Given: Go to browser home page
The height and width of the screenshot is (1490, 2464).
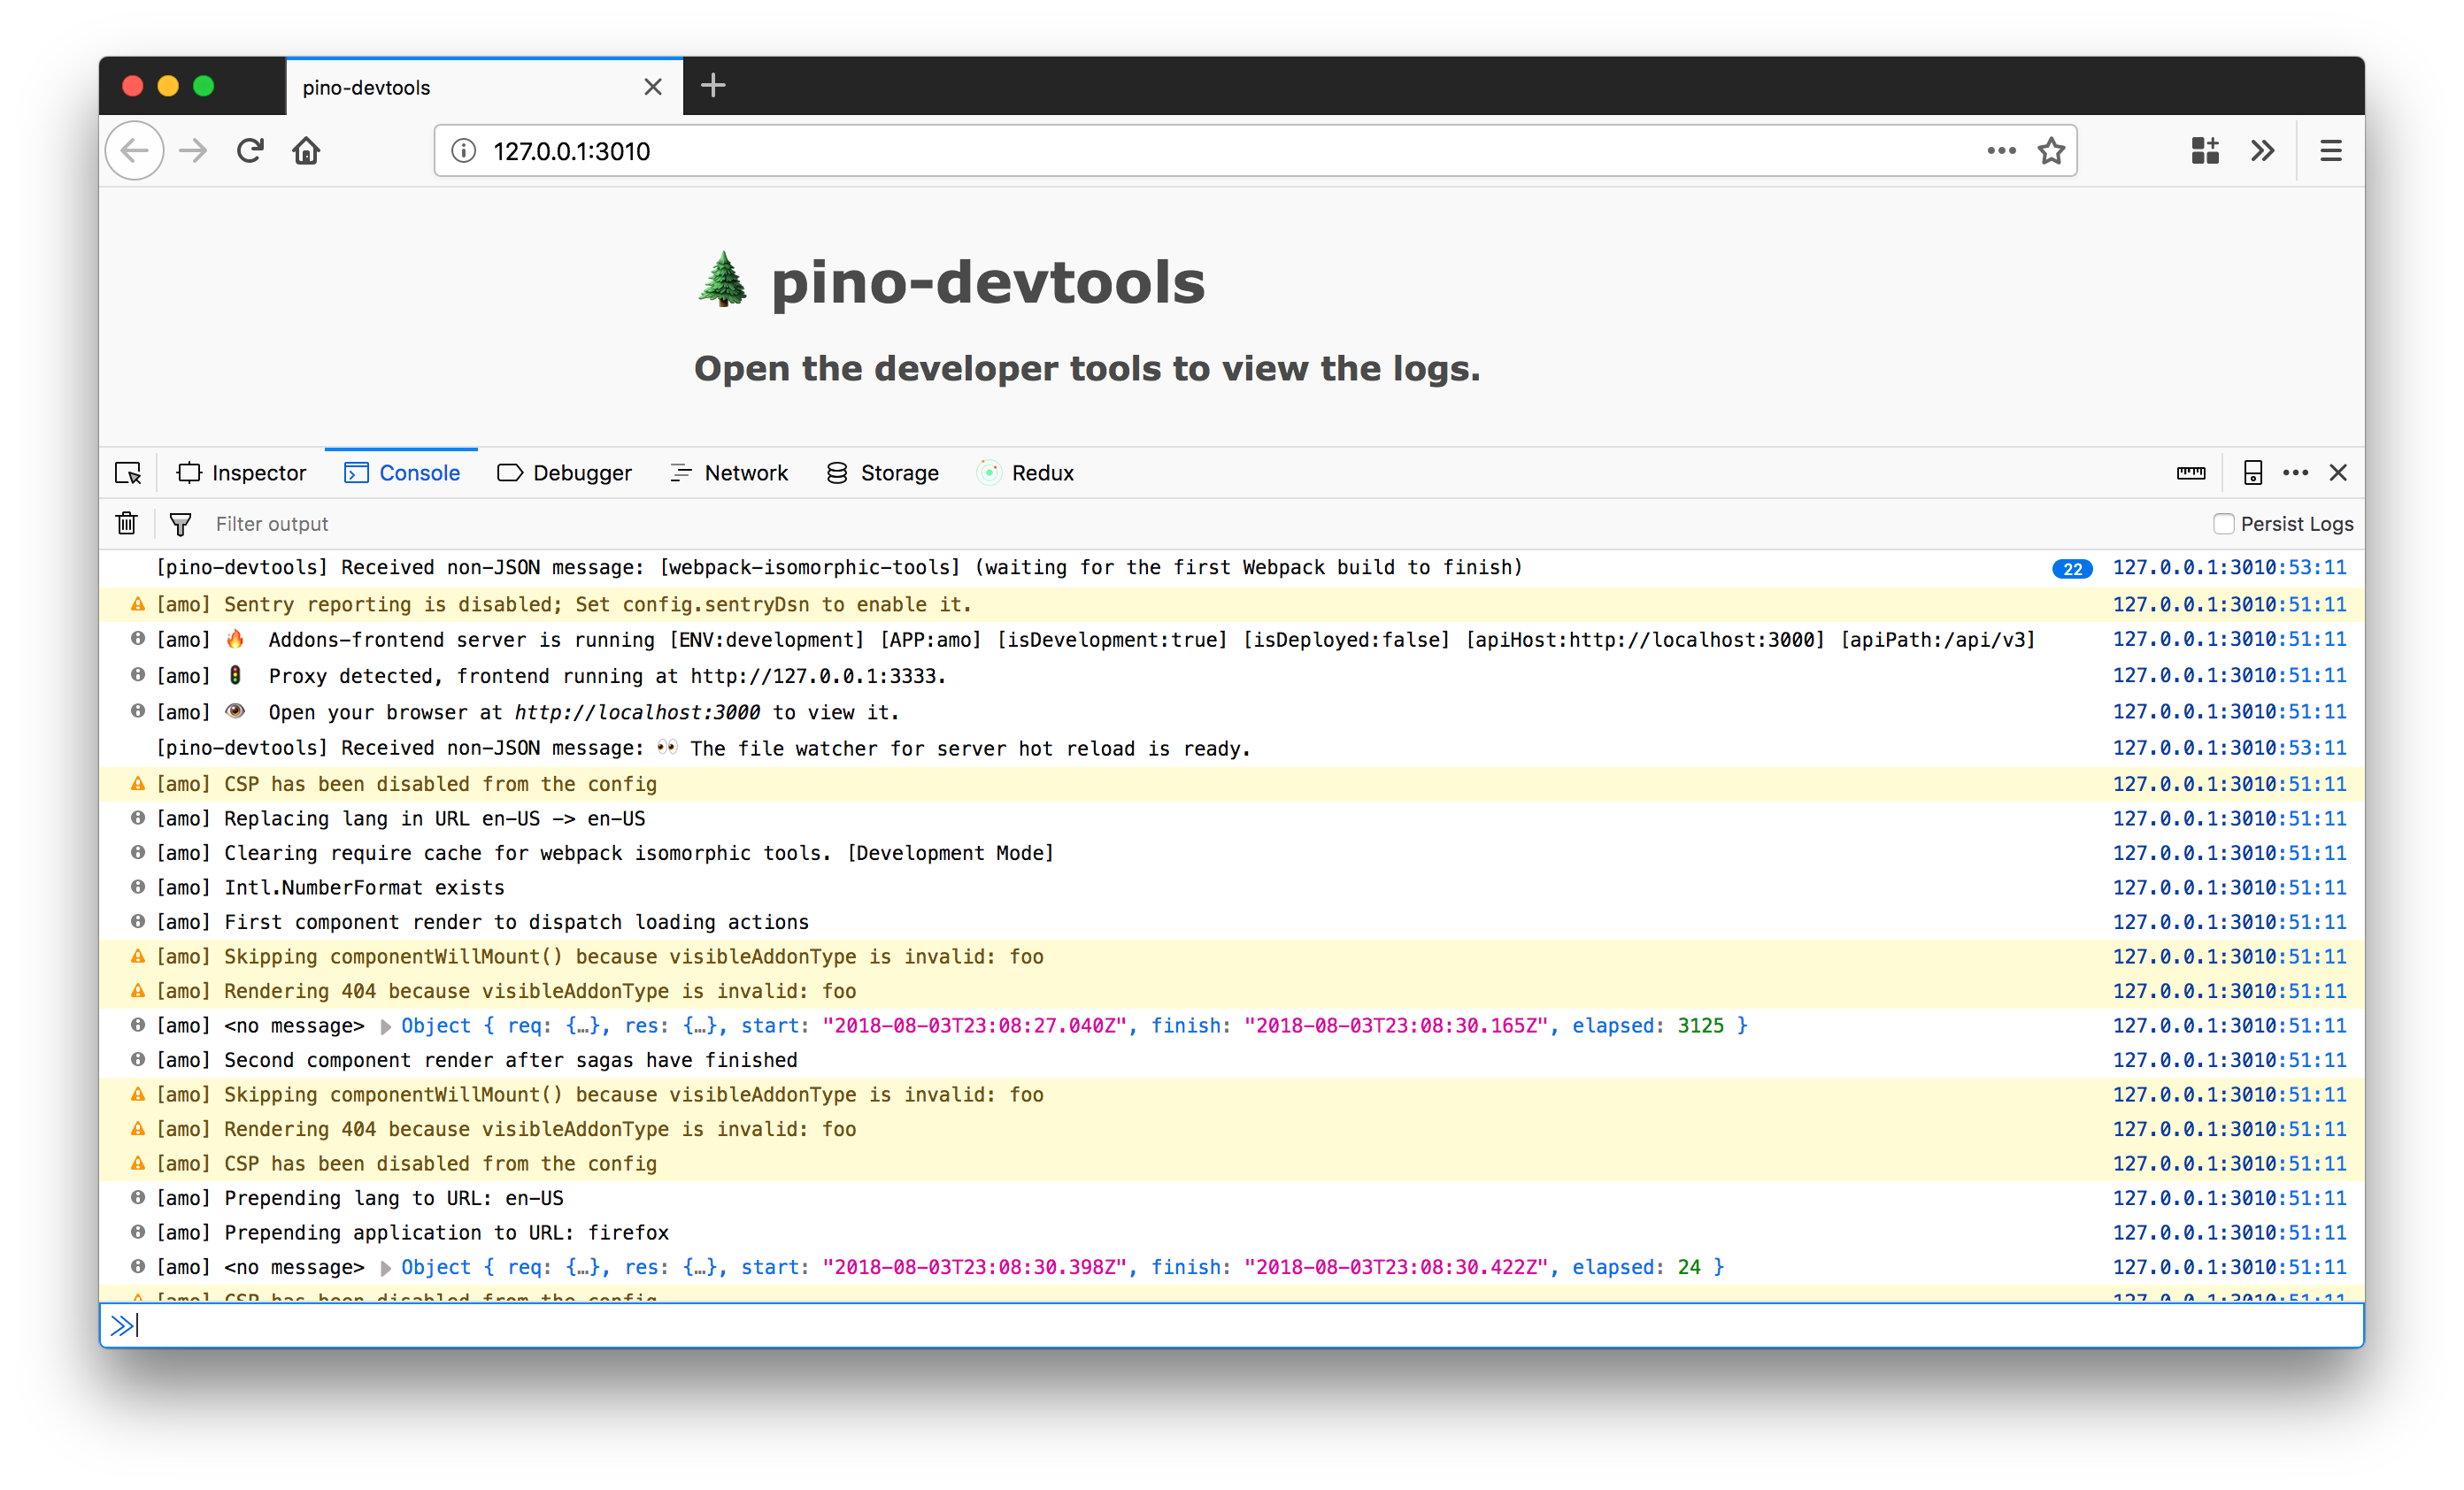Looking at the screenshot, I should (x=306, y=151).
